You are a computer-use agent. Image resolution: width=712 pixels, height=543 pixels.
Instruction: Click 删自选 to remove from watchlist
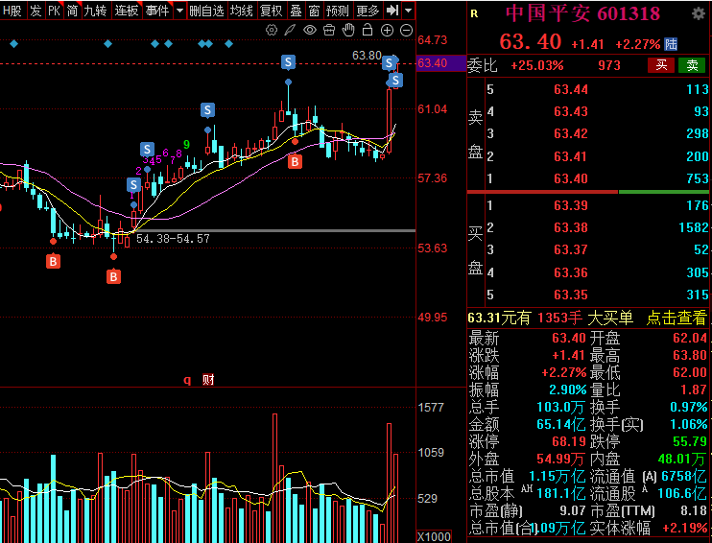[x=206, y=10]
